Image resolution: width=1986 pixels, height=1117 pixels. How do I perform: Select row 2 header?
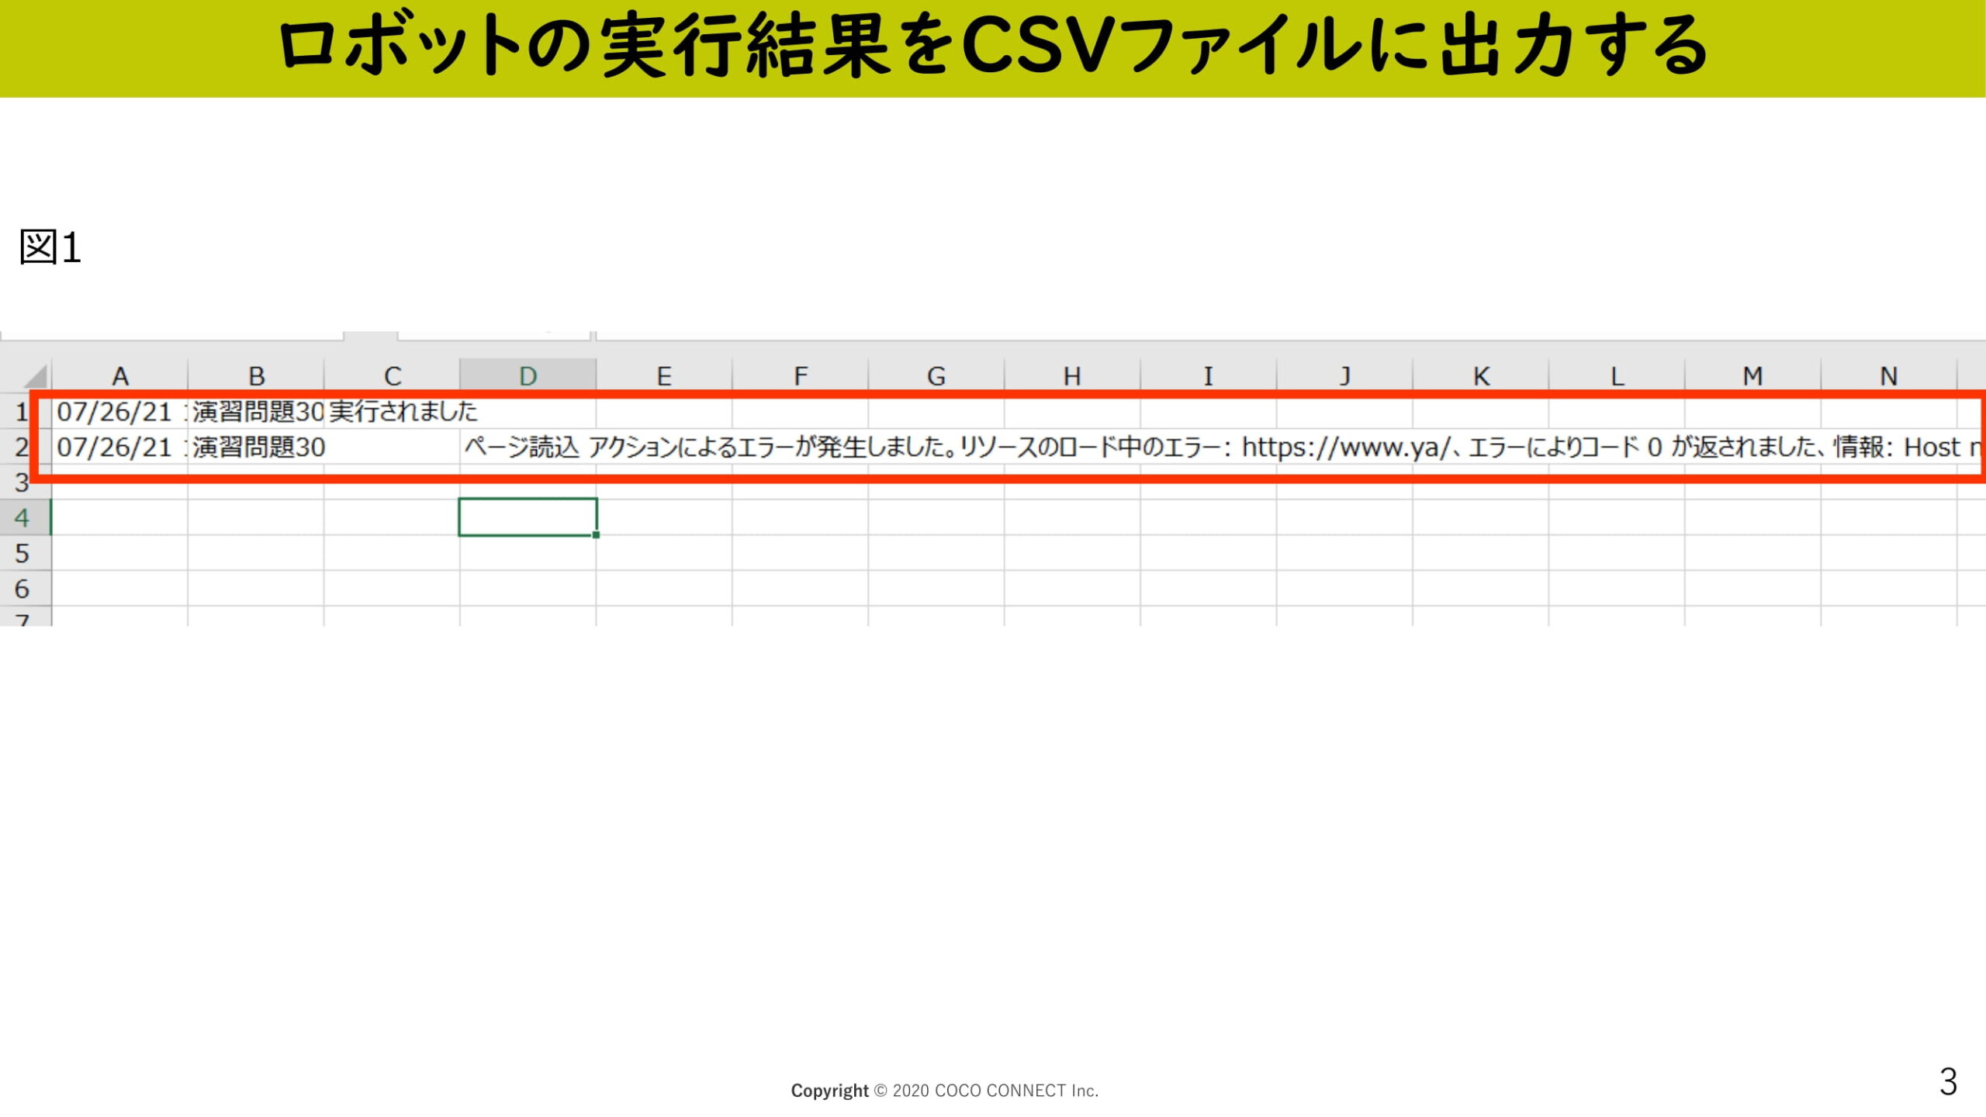point(22,447)
